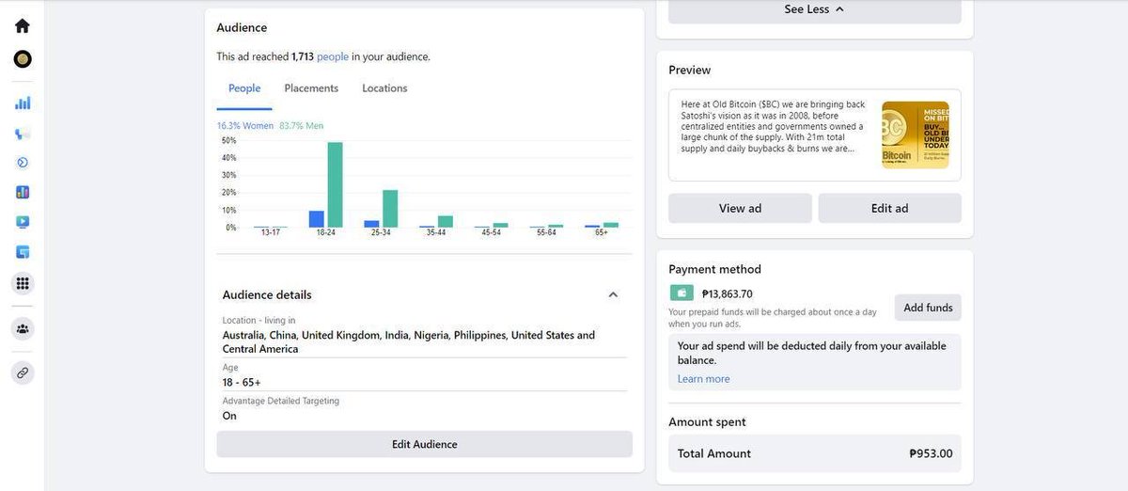Click the 13-17 age axis label
Image resolution: width=1128 pixels, height=491 pixels.
coord(271,232)
